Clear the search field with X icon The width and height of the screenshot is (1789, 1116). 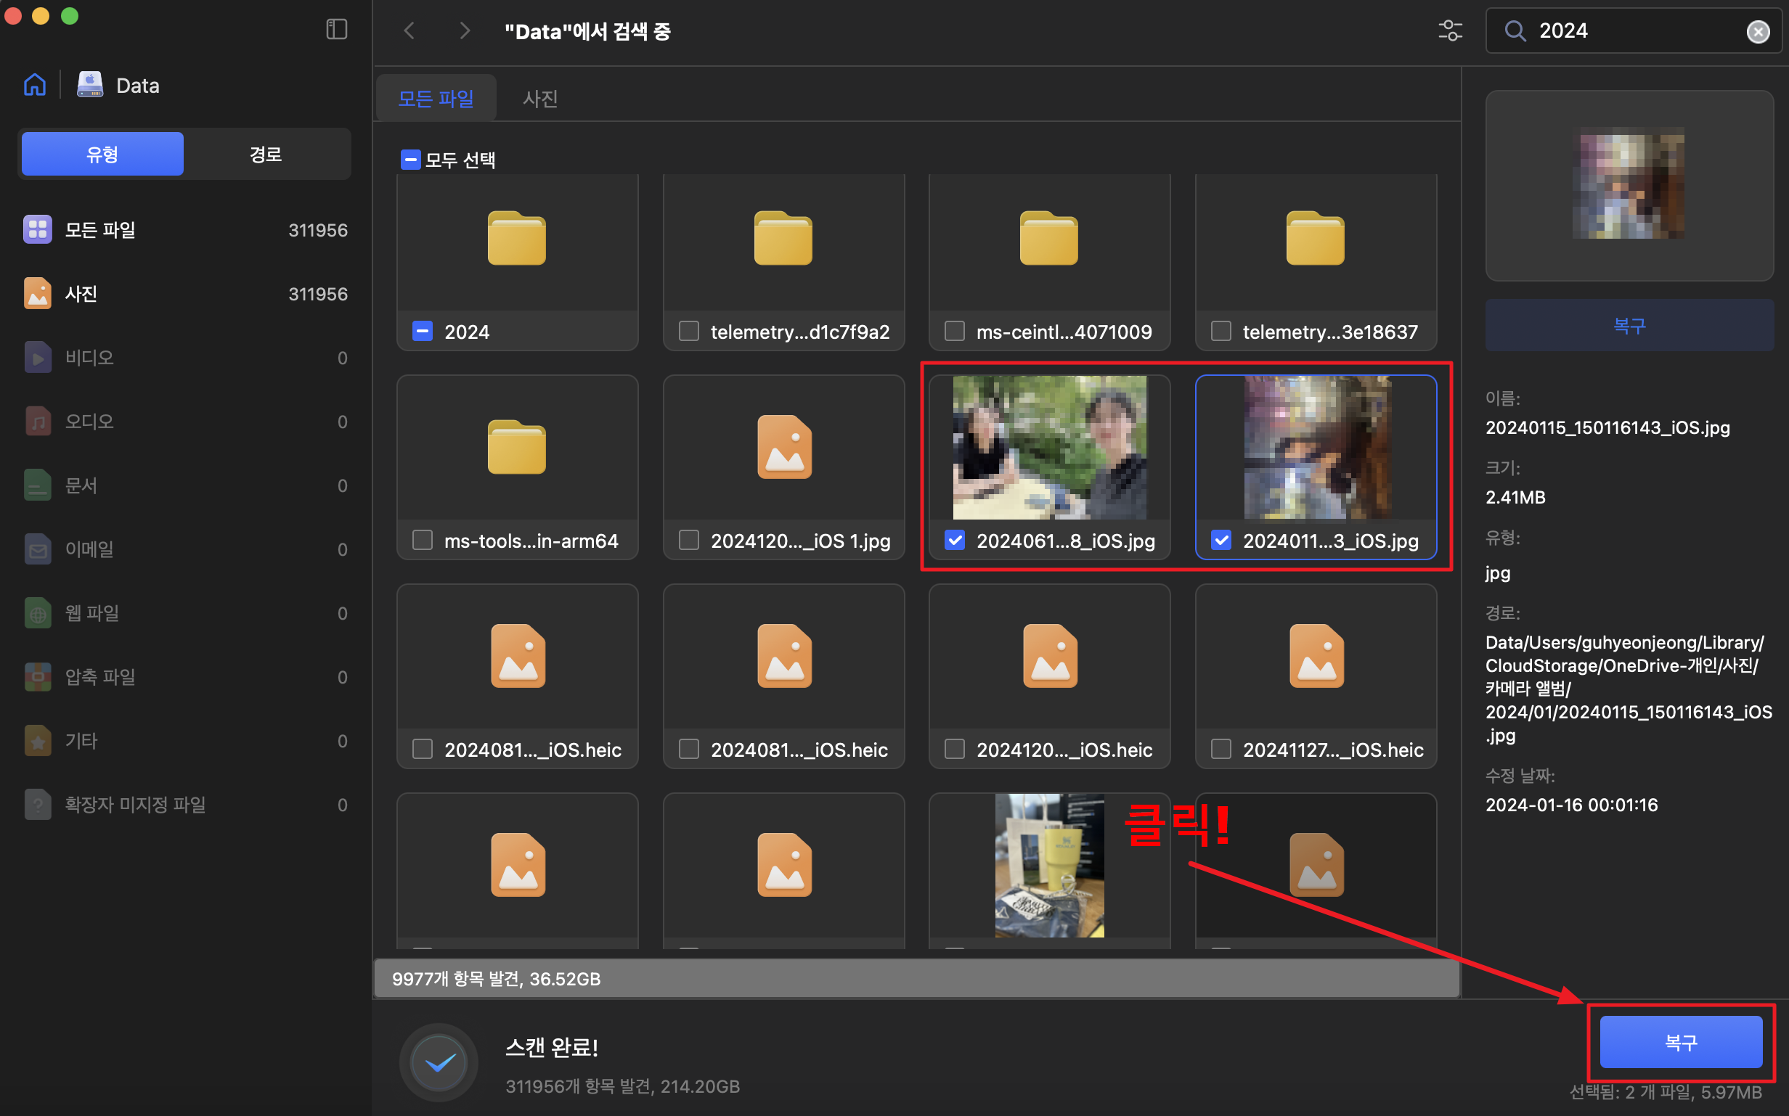point(1757,32)
